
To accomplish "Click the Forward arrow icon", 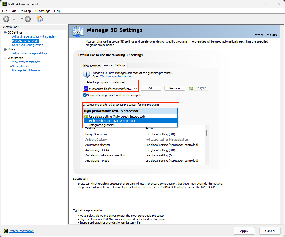I will click(x=28, y=19).
